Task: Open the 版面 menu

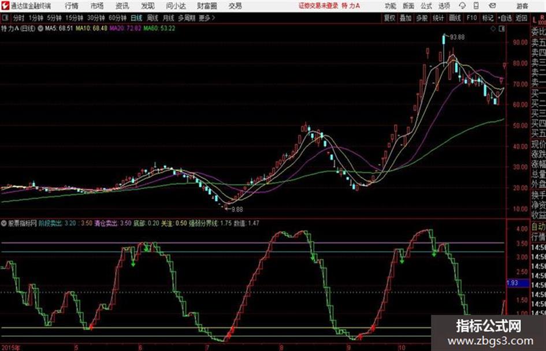Action: (x=408, y=6)
